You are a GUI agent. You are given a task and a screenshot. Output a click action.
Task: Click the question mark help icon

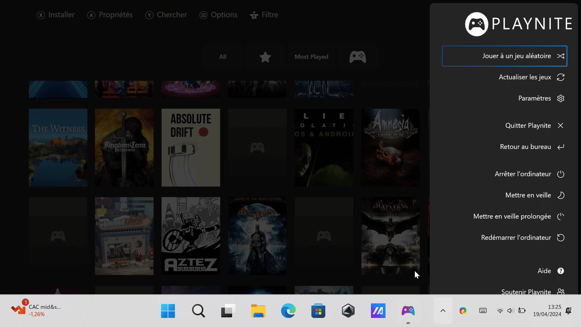click(x=561, y=271)
